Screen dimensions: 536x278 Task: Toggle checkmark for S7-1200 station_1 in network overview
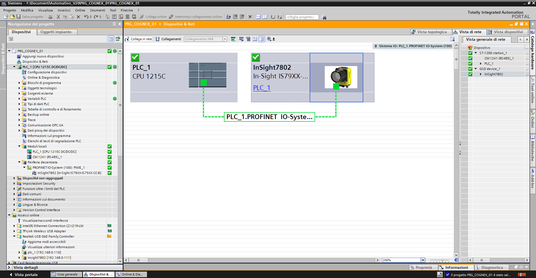click(x=470, y=53)
